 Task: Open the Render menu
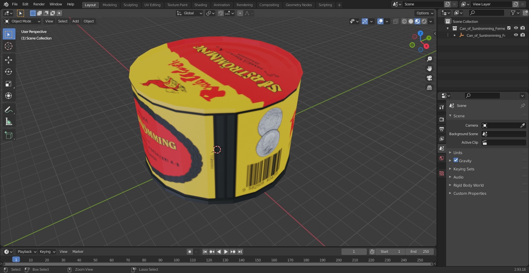point(39,4)
